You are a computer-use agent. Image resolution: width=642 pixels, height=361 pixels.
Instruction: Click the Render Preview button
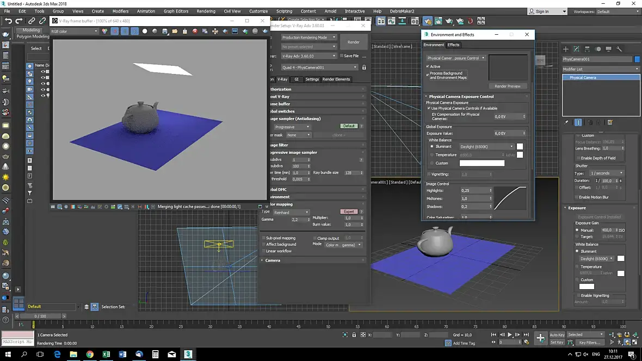pos(507,86)
